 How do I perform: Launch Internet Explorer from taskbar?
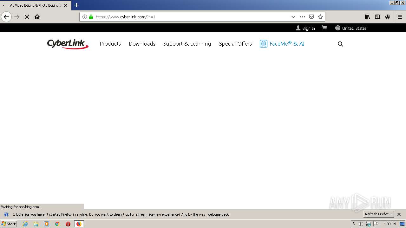(25, 224)
